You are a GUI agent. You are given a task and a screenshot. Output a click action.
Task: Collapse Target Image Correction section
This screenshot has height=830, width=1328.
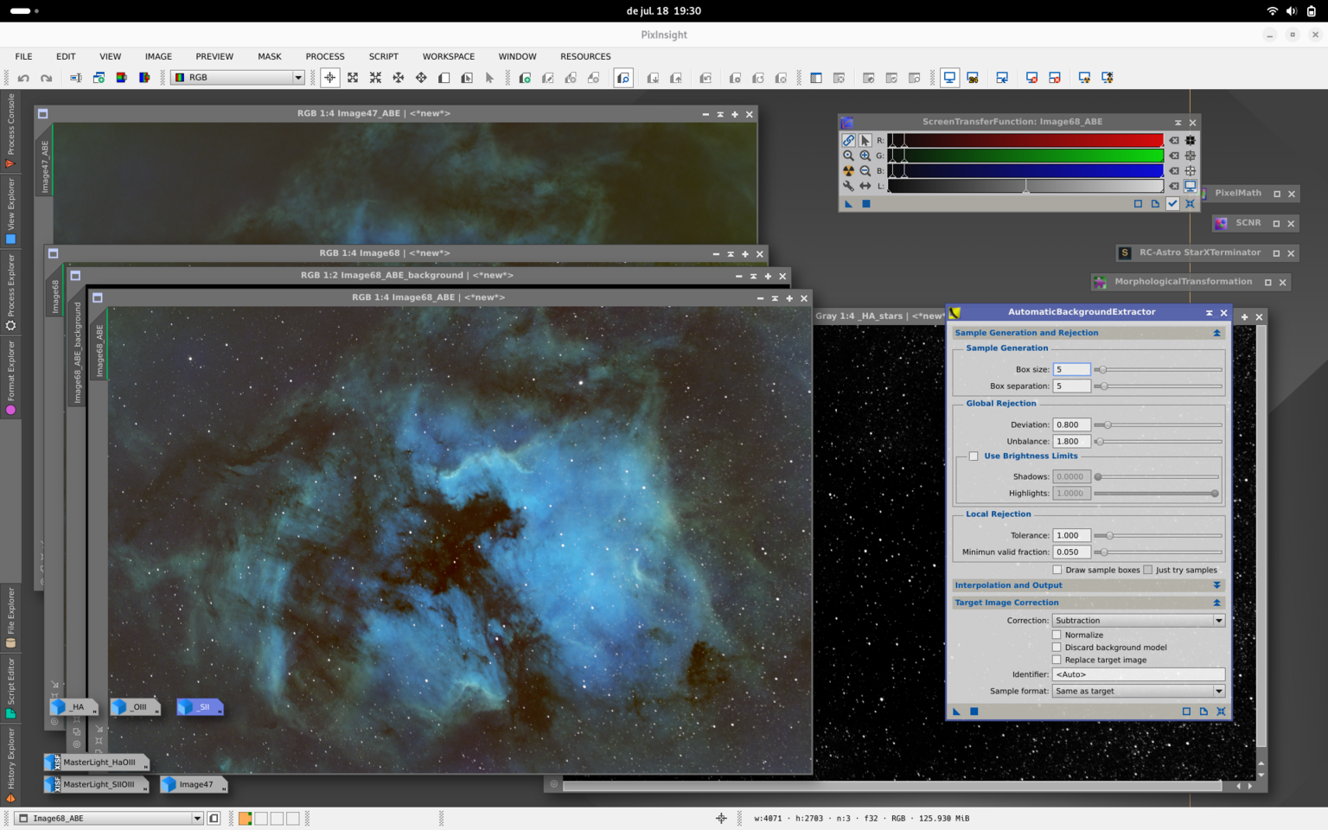pyautogui.click(x=1216, y=603)
